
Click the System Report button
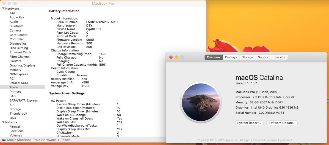[249, 123]
